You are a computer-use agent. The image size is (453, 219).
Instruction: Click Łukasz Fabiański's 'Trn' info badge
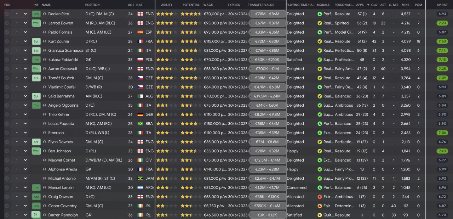[x=36, y=60]
